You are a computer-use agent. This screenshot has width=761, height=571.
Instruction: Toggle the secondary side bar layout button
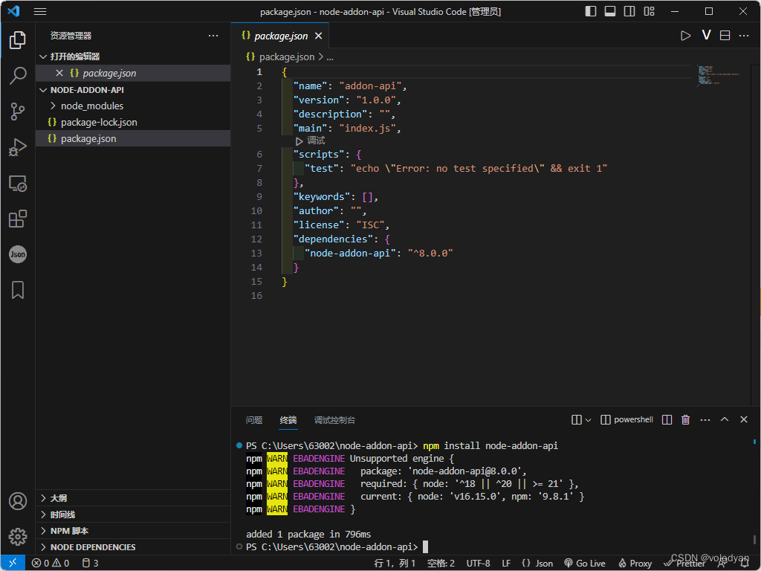[629, 11]
